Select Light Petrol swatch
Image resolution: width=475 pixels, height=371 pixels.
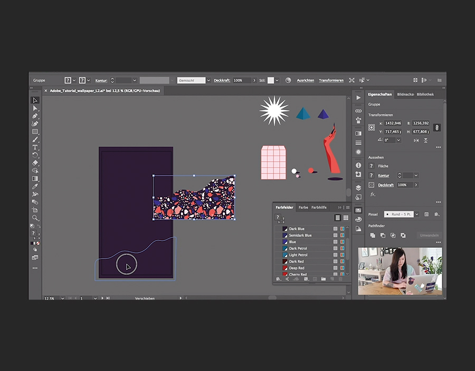click(310, 255)
